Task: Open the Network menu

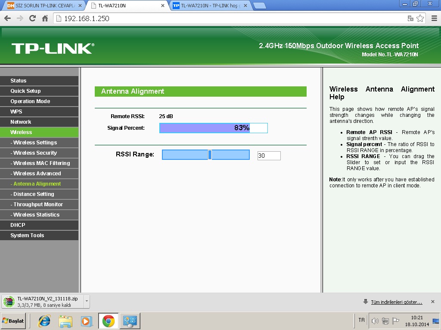Action: tap(39, 122)
